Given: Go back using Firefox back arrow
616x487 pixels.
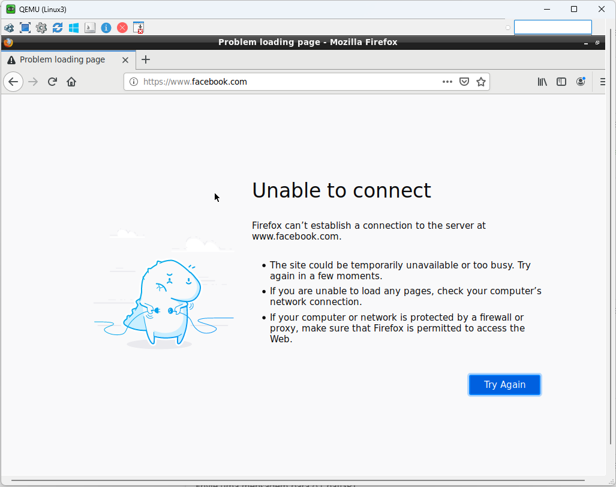Looking at the screenshot, I should pyautogui.click(x=13, y=82).
